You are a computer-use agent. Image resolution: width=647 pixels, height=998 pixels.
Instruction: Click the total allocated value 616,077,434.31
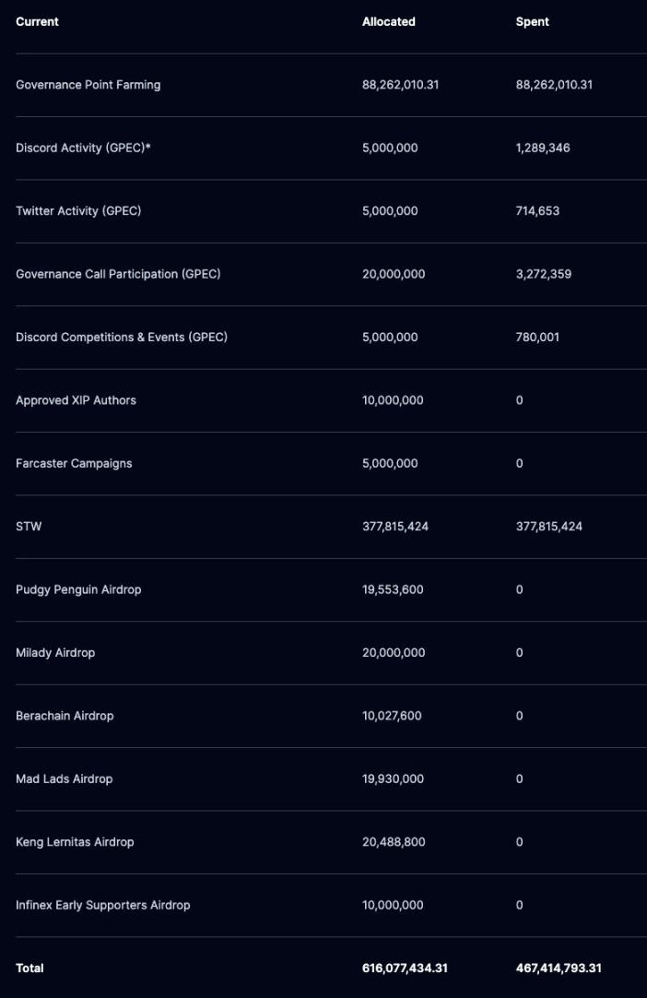[x=405, y=968]
